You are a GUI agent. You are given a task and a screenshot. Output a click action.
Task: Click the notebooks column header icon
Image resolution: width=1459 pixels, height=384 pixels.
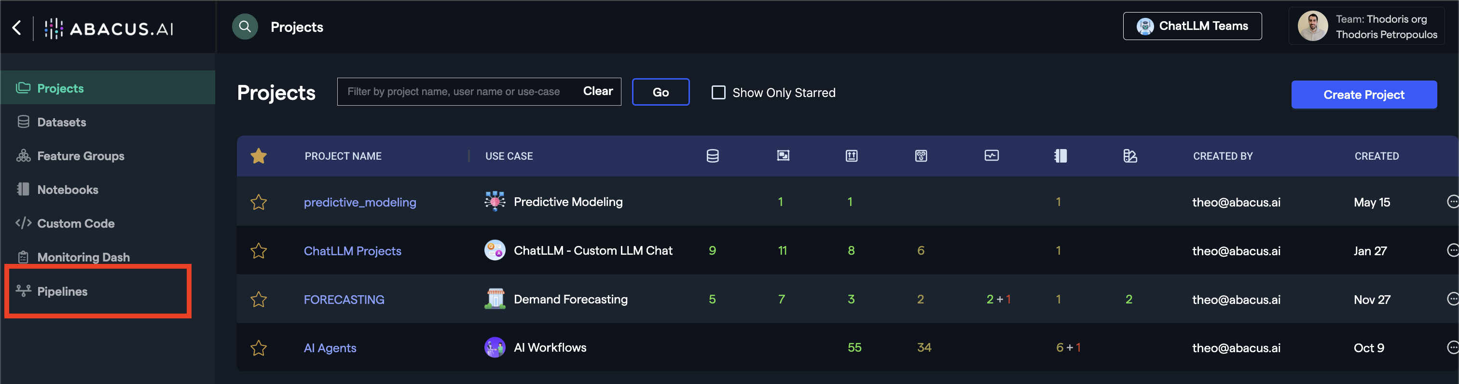pyautogui.click(x=1060, y=156)
